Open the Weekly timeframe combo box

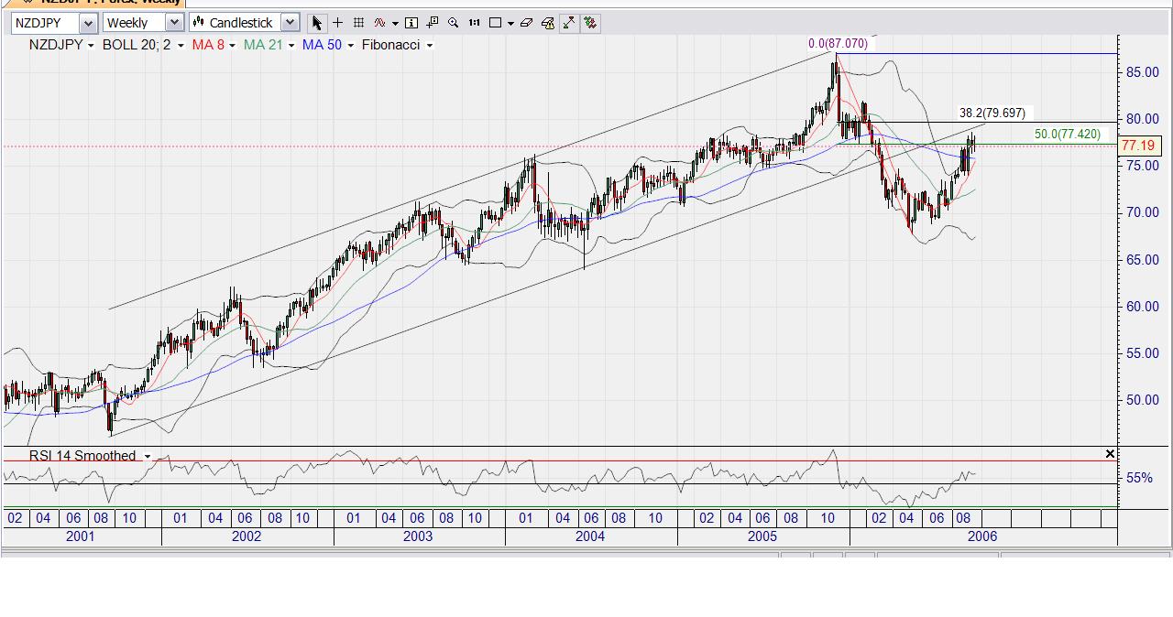(142, 23)
